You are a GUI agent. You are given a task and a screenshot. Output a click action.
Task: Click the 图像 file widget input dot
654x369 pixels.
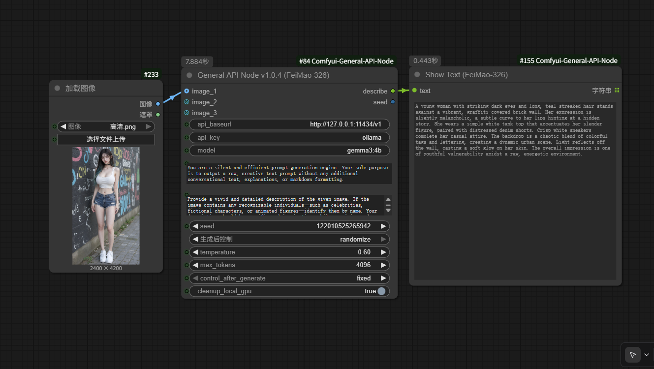[x=54, y=126]
